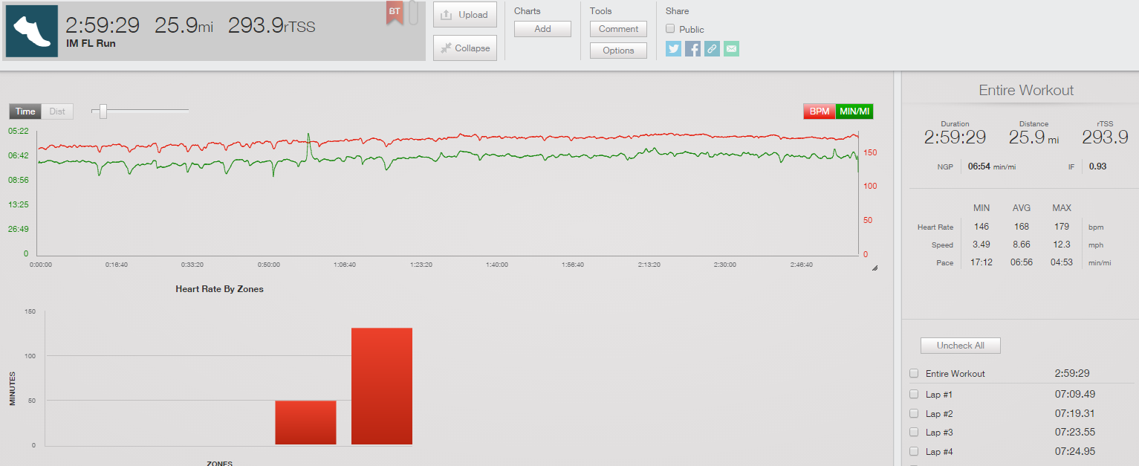Click the running shoe workout icon
The image size is (1139, 466).
pos(32,31)
